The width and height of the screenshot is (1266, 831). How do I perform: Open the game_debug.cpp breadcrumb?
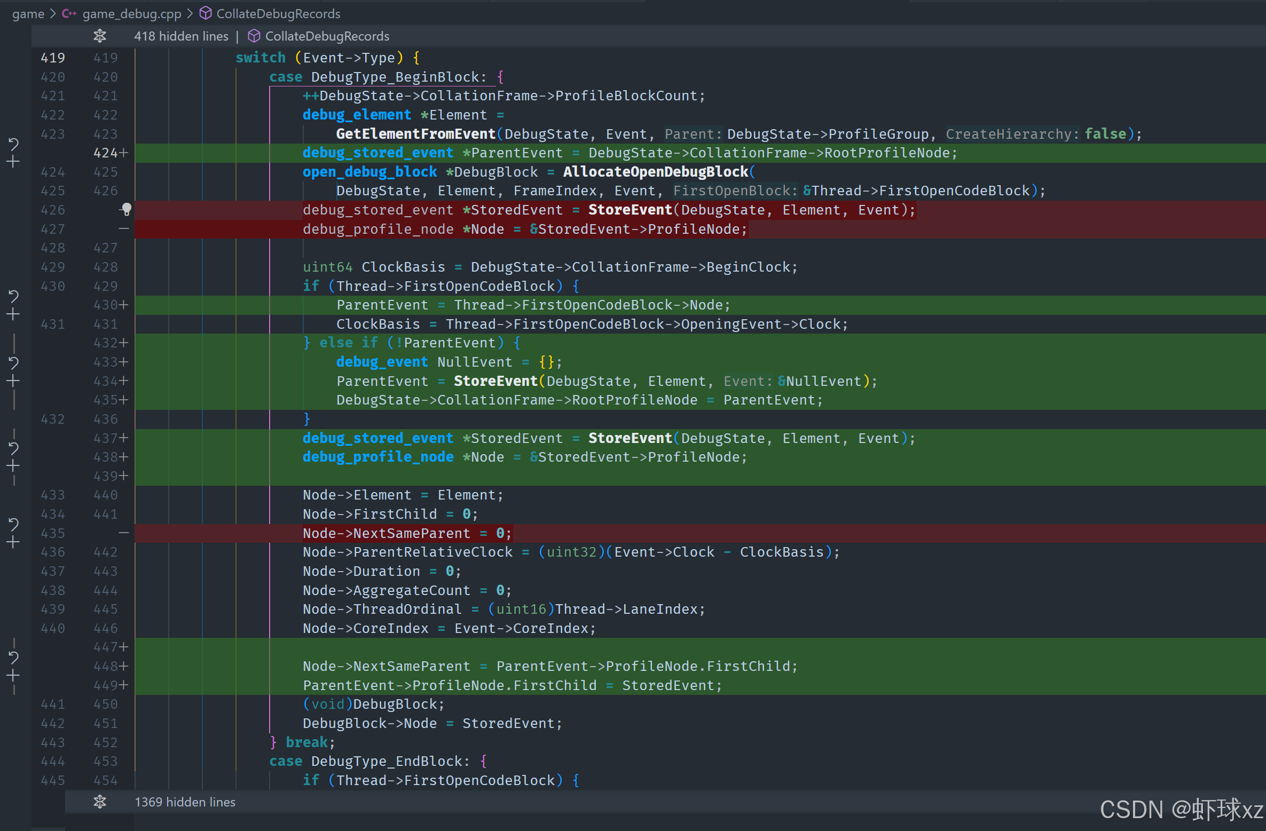tap(131, 13)
